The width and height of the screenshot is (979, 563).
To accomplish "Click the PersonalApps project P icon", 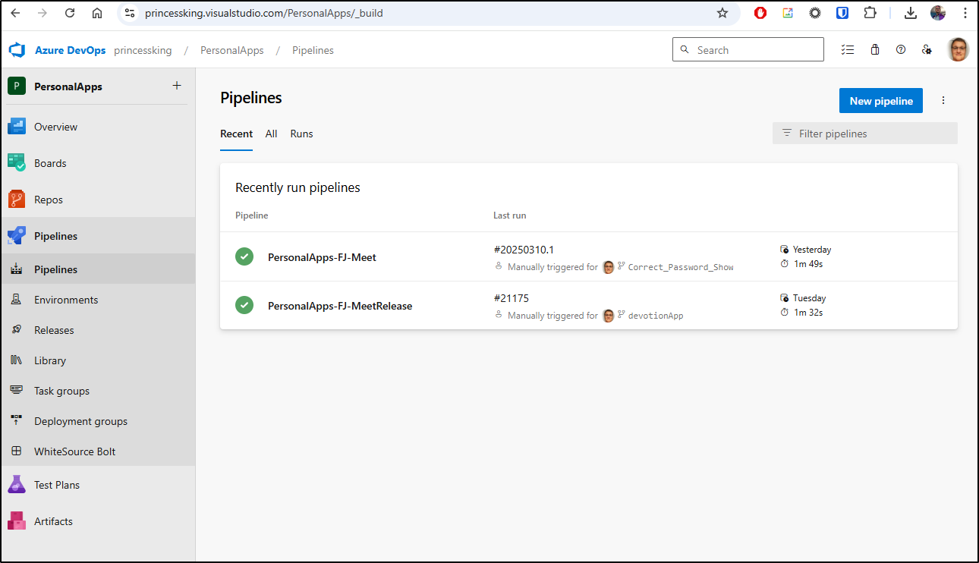I will pos(17,86).
